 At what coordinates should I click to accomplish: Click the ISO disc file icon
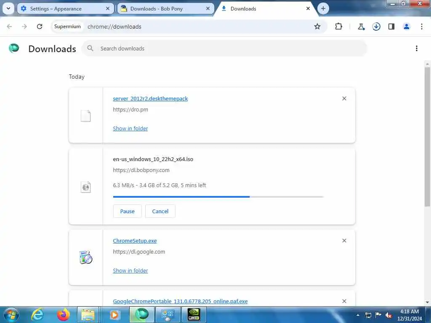[85, 187]
